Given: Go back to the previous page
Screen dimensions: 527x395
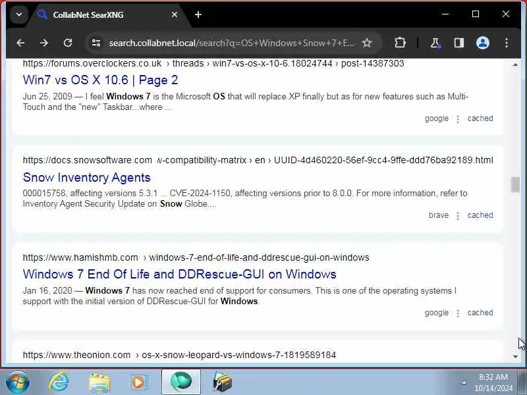Looking at the screenshot, I should coord(20,43).
